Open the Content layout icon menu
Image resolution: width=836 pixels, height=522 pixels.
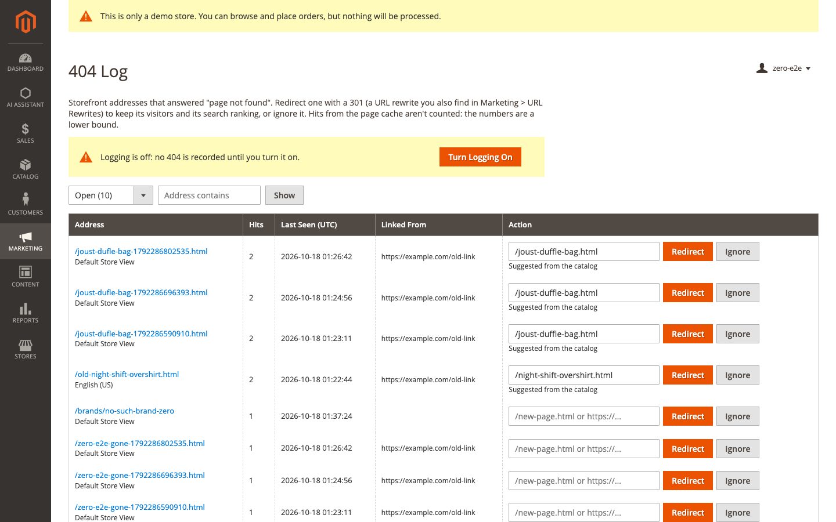(x=26, y=277)
